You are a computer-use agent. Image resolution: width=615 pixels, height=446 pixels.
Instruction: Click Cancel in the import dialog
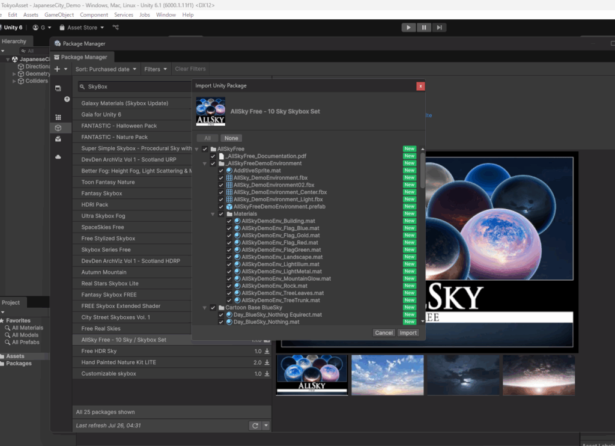[384, 333]
